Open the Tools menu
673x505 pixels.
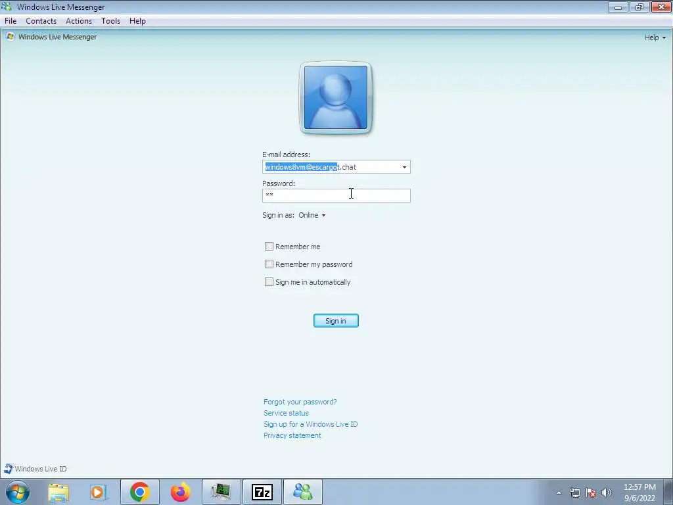(x=110, y=20)
